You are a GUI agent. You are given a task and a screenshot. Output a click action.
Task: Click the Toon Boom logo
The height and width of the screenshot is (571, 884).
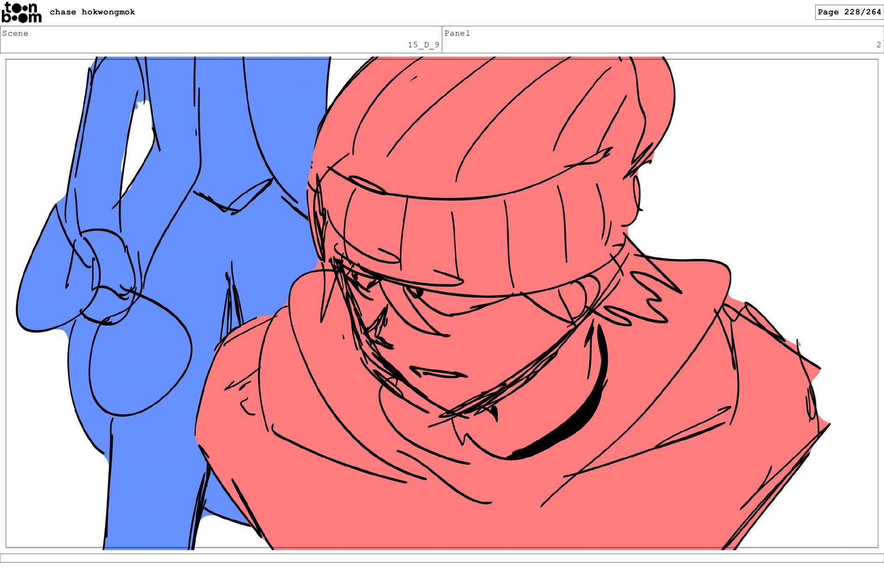click(21, 12)
